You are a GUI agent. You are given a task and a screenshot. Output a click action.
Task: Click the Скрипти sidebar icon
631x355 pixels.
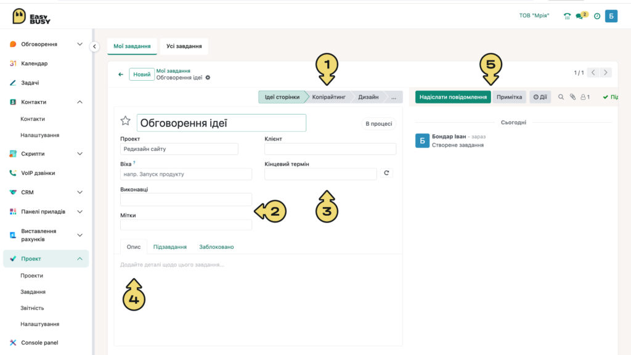[x=13, y=153]
